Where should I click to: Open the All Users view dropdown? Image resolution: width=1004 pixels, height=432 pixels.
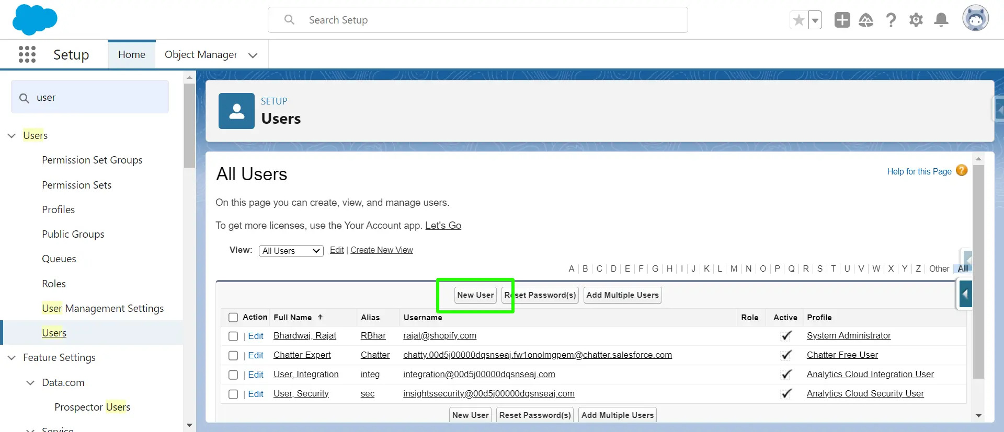point(291,251)
